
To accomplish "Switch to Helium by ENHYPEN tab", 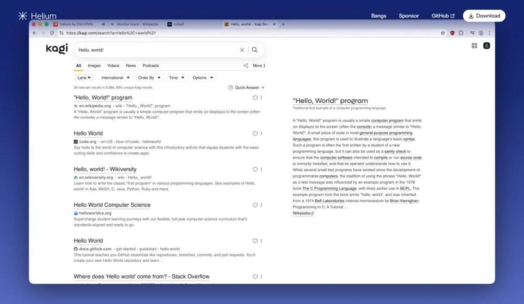I will (76, 24).
